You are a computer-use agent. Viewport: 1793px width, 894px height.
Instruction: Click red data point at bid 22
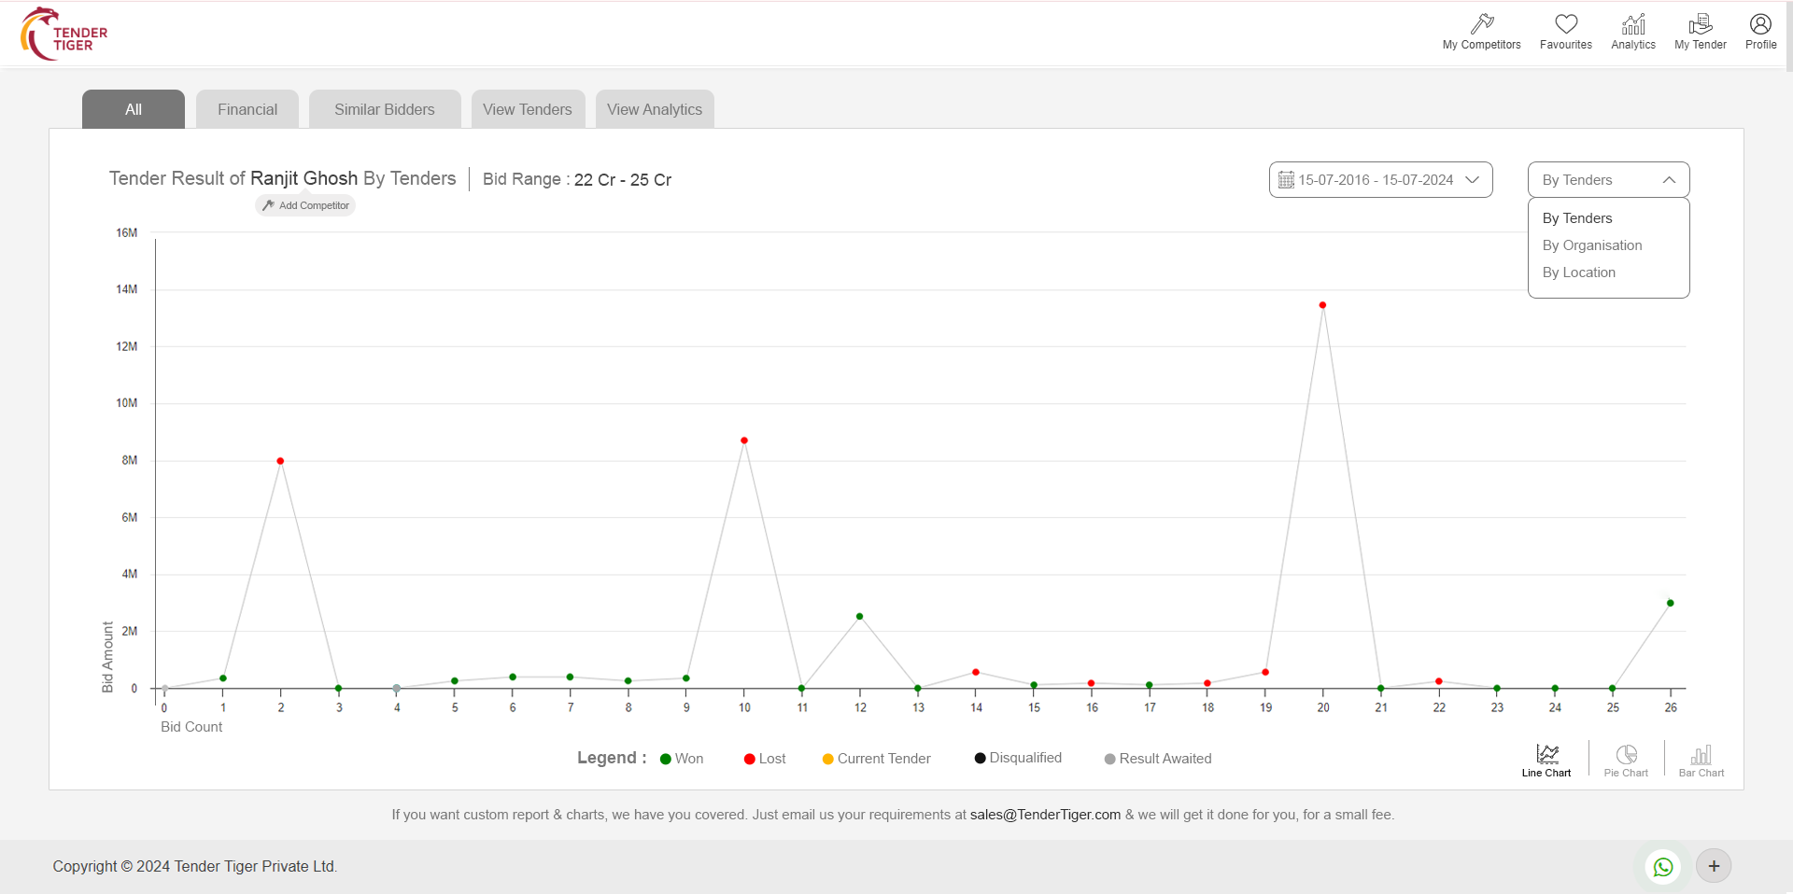click(1439, 681)
